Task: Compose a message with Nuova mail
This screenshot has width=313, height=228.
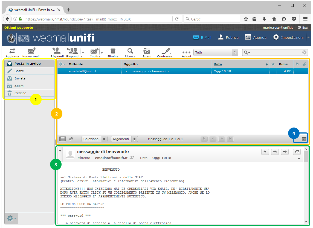Action: pos(31,53)
